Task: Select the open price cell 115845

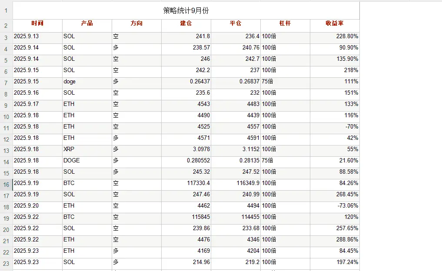Action: click(186, 218)
